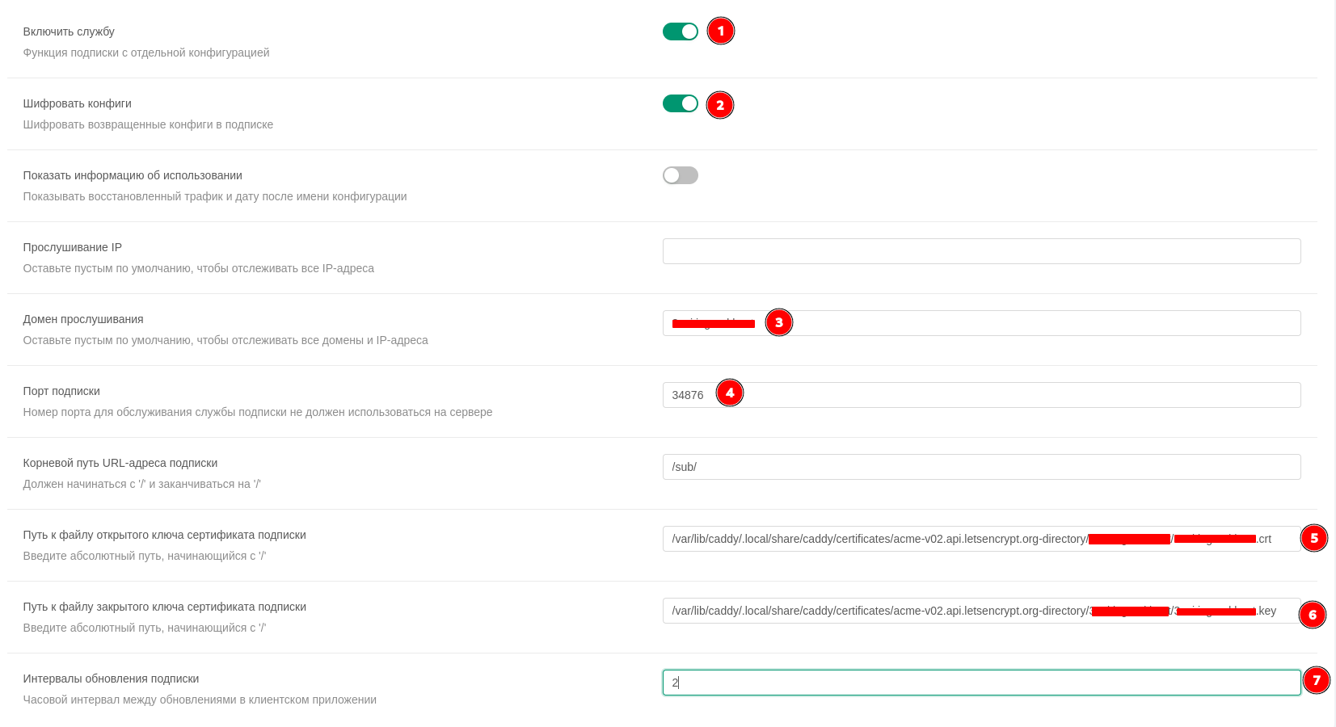Toggle the "Включить службу" switch
Viewport: 1336px width, 727px height.
click(680, 32)
